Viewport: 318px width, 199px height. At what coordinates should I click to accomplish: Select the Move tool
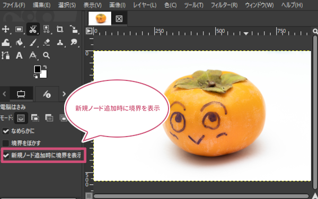[6, 29]
